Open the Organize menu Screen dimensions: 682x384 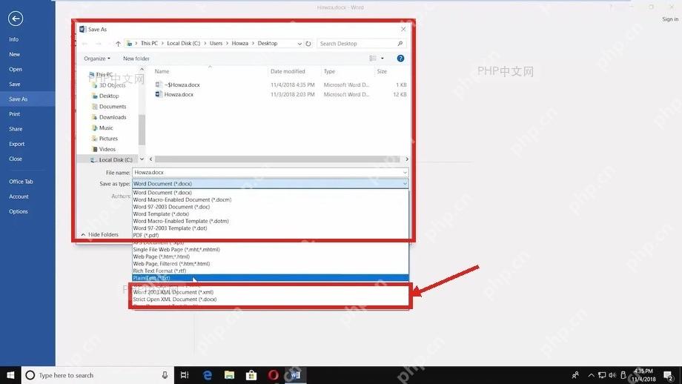tap(97, 59)
